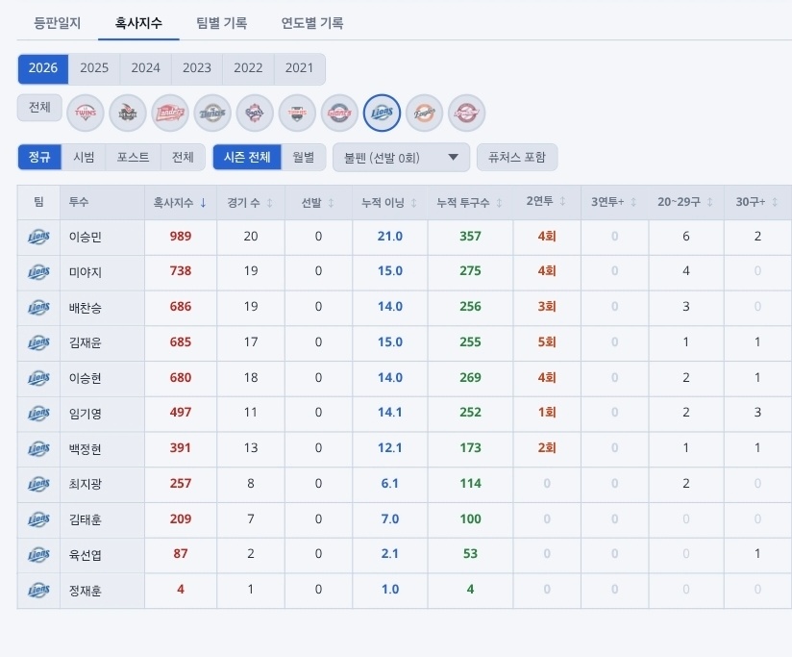Viewport: 792px width, 657px height.
Task: Click the sort arrows beside 30구+
Action: pyautogui.click(x=775, y=202)
